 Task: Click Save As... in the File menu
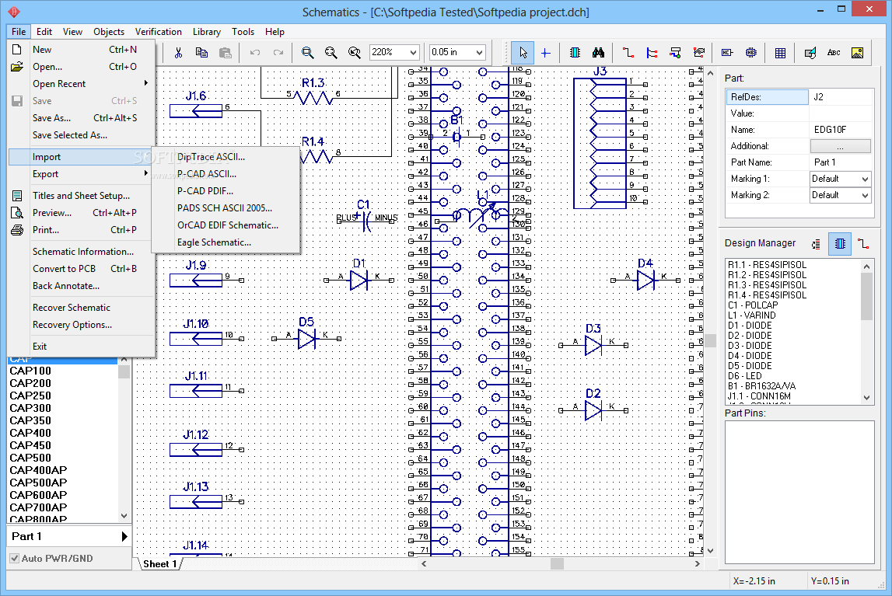[82, 117]
